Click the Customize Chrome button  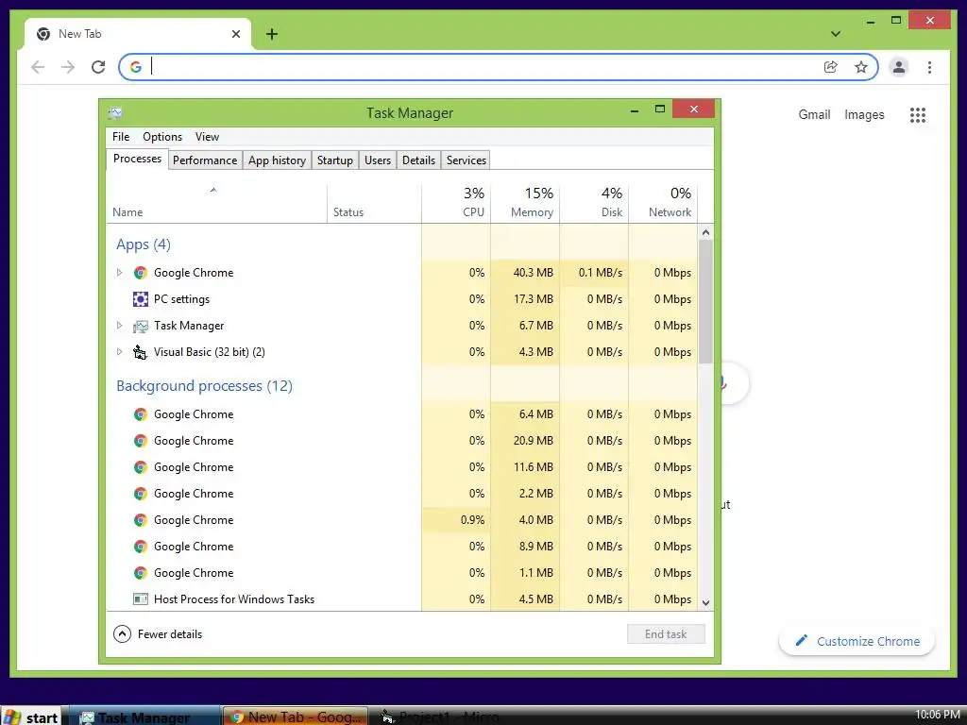pos(857,641)
